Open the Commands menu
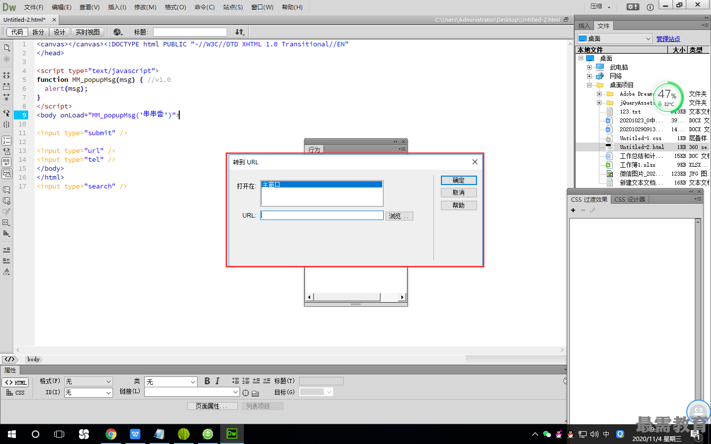Screen dimensions: 711x444 204,7
